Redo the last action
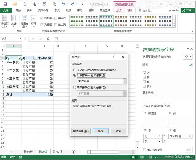The width and height of the screenshot is (196, 160). coord(73,4)
